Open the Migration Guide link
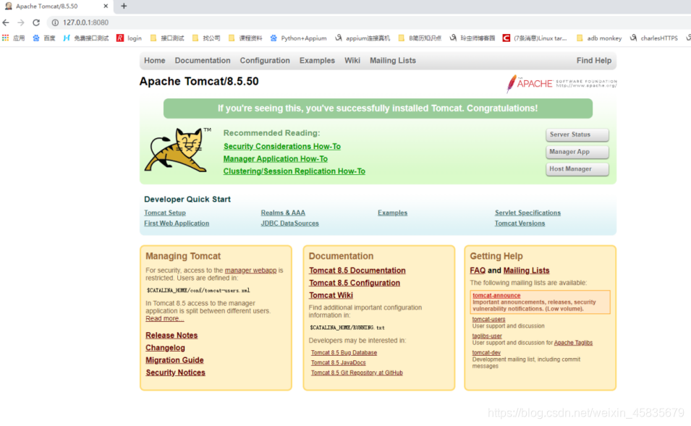691x426 pixels. tap(174, 360)
